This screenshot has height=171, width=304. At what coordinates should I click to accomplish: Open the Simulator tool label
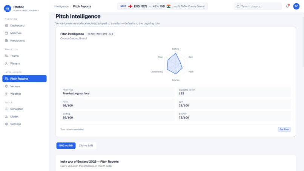(17, 109)
